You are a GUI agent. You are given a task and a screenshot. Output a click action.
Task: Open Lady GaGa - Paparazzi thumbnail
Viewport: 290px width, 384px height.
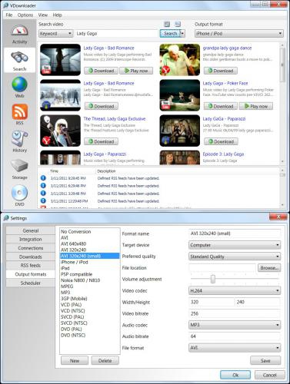[x=180, y=131]
